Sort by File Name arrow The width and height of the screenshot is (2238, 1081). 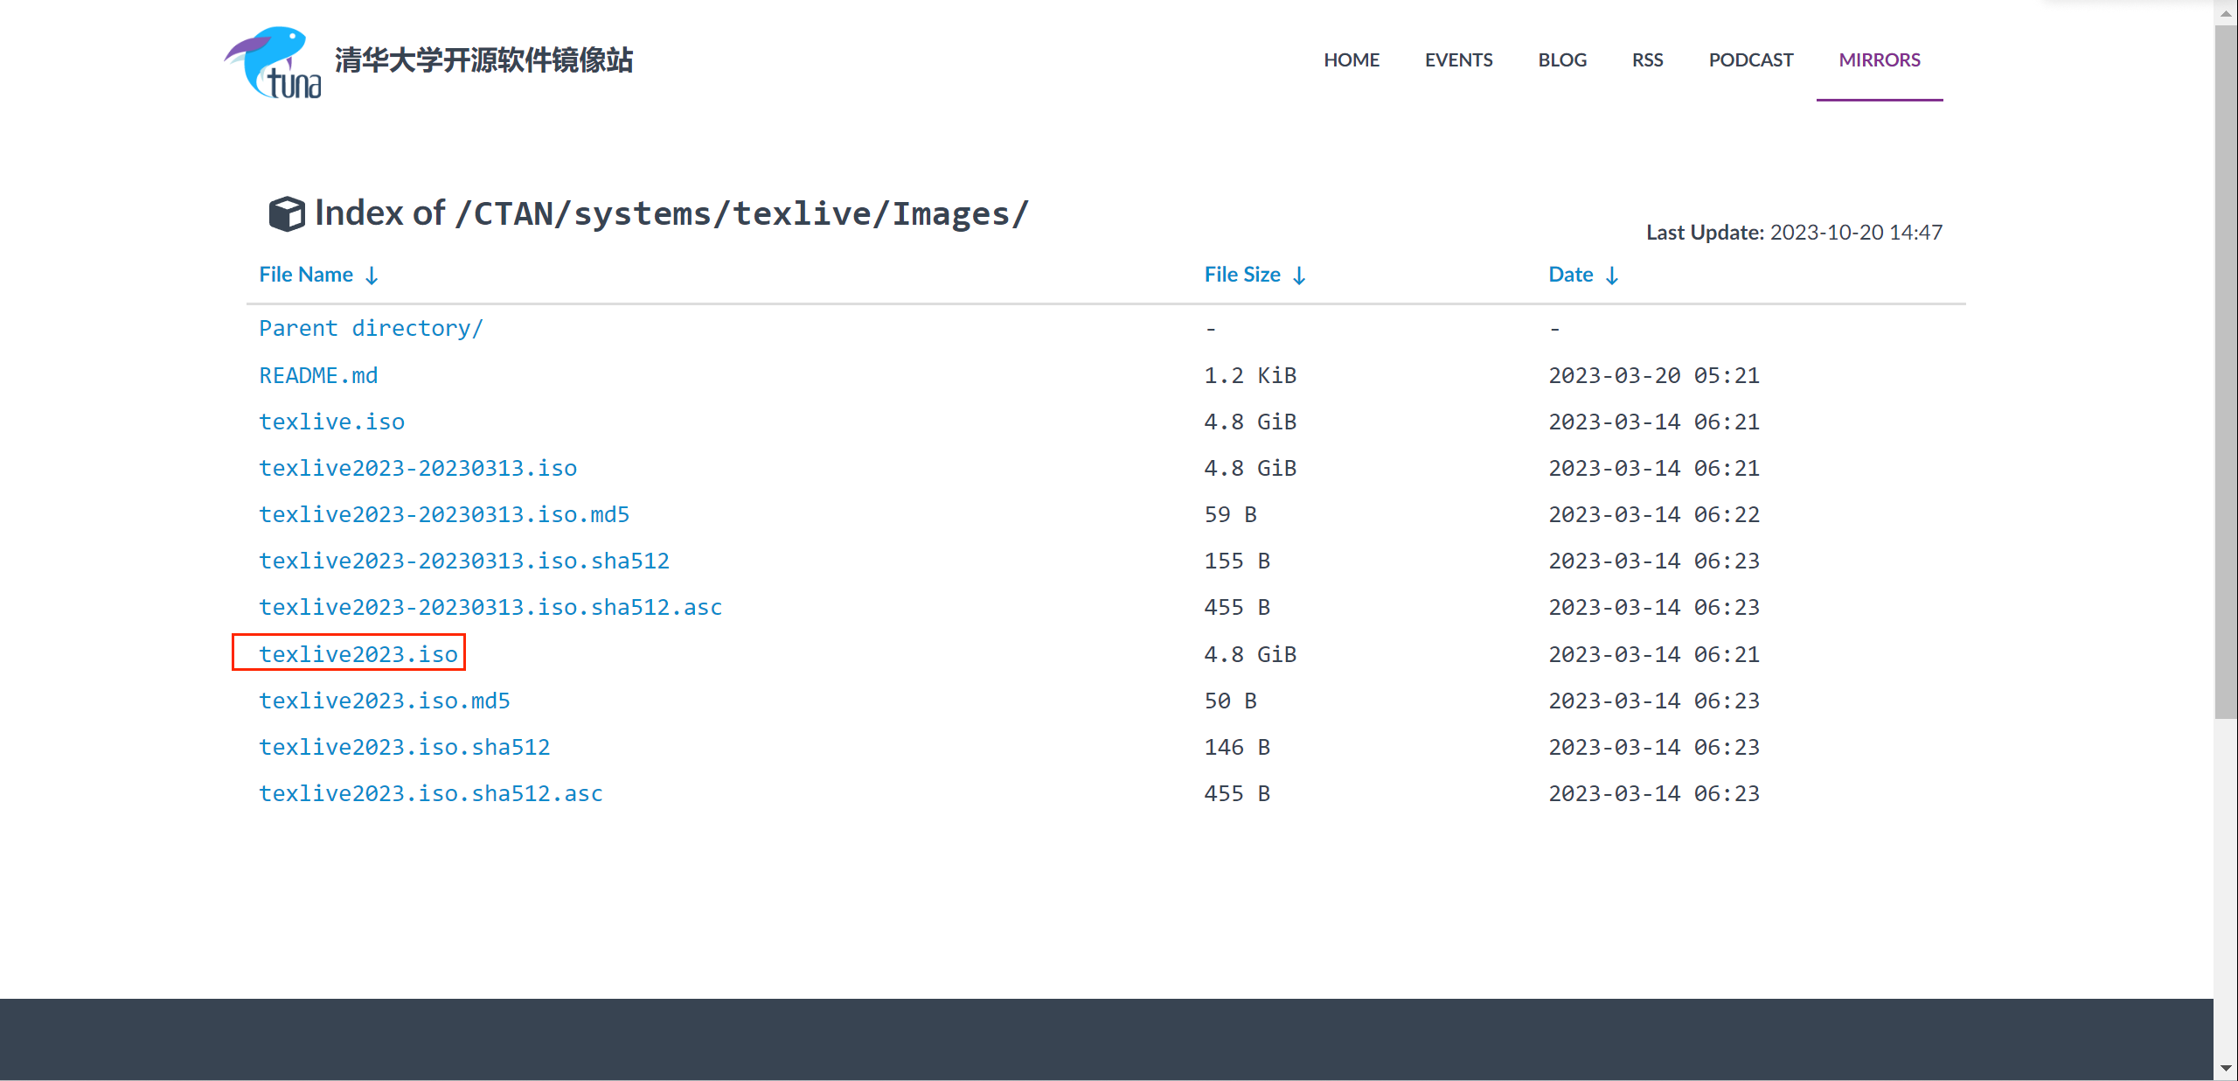click(x=372, y=275)
